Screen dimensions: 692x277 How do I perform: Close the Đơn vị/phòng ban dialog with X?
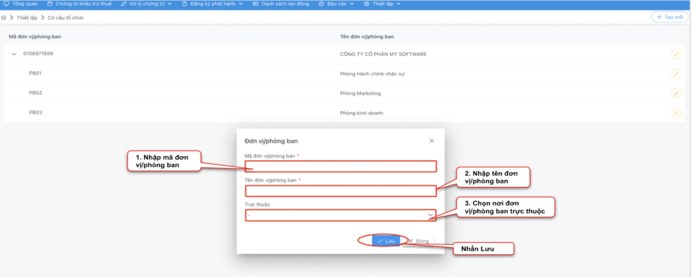pyautogui.click(x=431, y=141)
